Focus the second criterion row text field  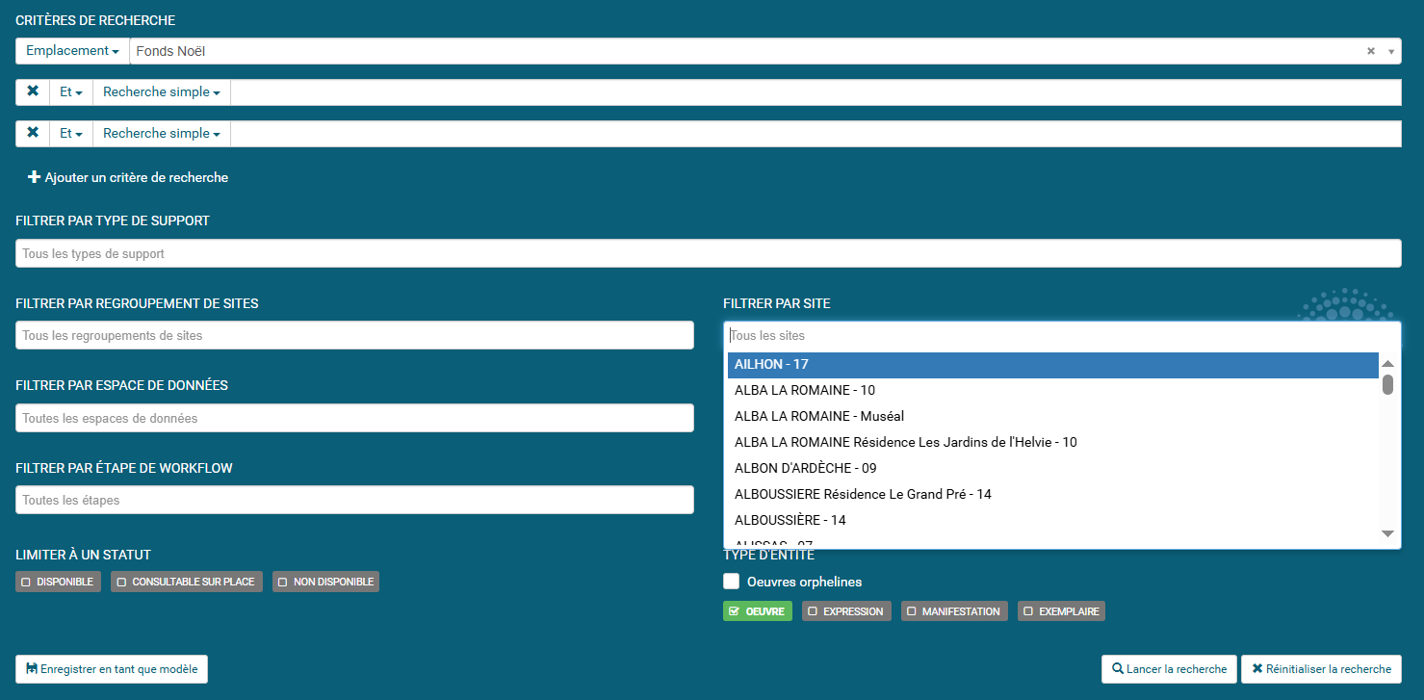(x=816, y=92)
